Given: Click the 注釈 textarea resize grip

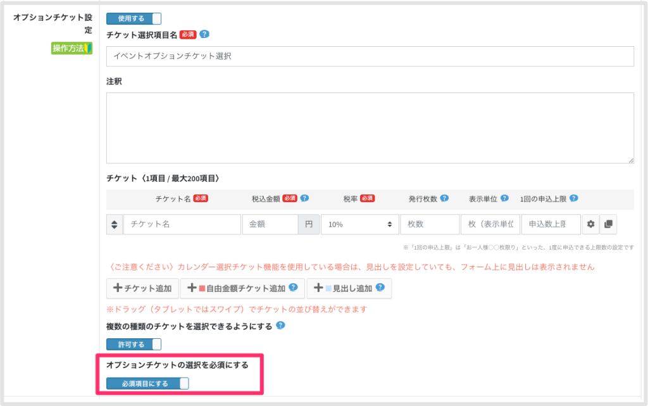Looking at the screenshot, I should [x=631, y=160].
